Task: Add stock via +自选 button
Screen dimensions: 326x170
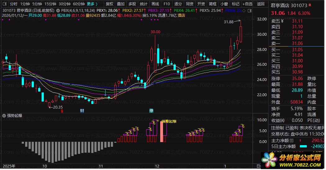Action: pyautogui.click(x=248, y=4)
